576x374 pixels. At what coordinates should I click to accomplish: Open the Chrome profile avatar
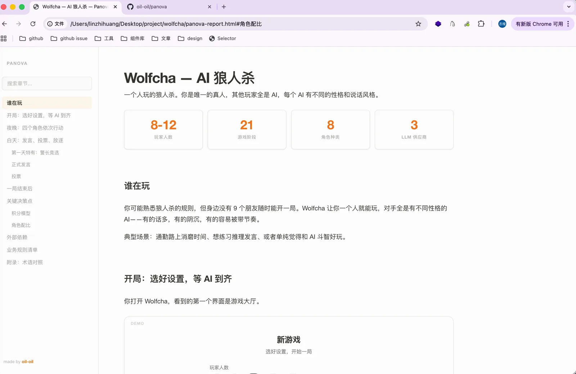coord(502,24)
